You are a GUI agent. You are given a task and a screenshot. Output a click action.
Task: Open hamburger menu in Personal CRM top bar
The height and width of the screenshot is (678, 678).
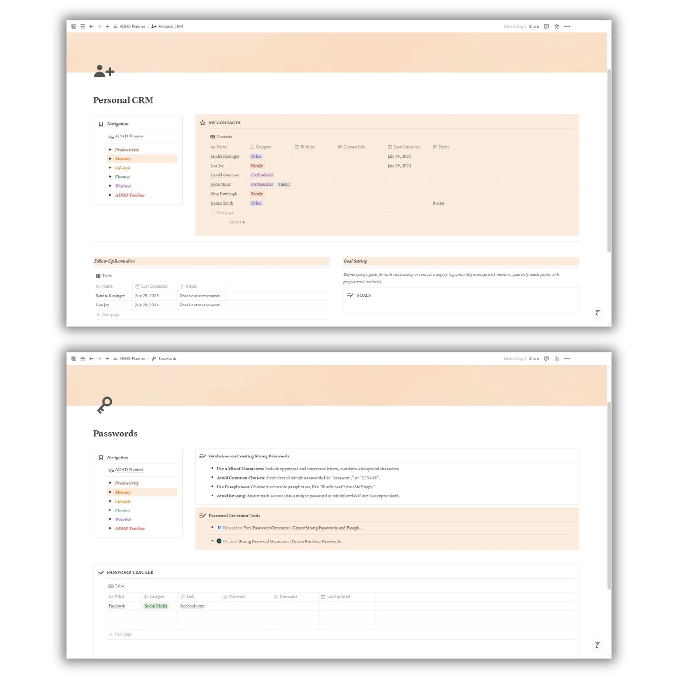point(83,27)
